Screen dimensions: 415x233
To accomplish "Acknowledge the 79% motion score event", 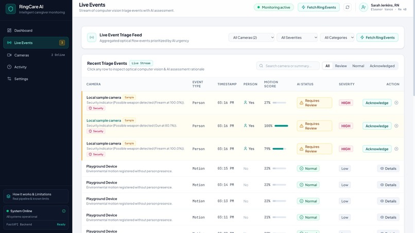I will [377, 149].
